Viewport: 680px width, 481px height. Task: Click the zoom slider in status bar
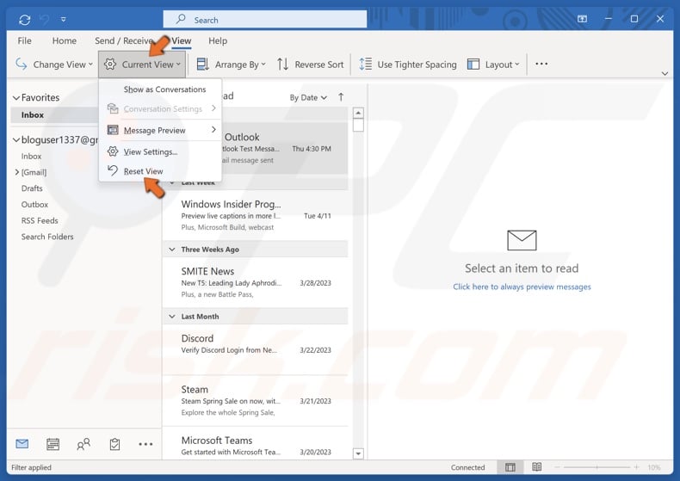coord(597,467)
